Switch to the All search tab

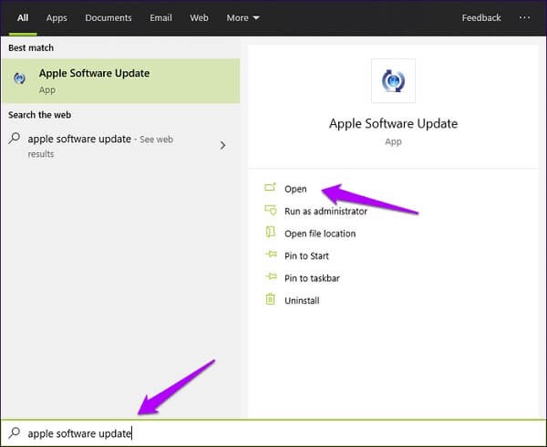23,18
